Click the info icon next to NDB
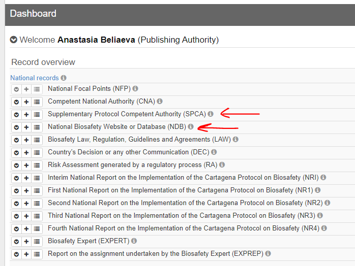Image resolution: width=355 pixels, height=266 pixels. 191,127
